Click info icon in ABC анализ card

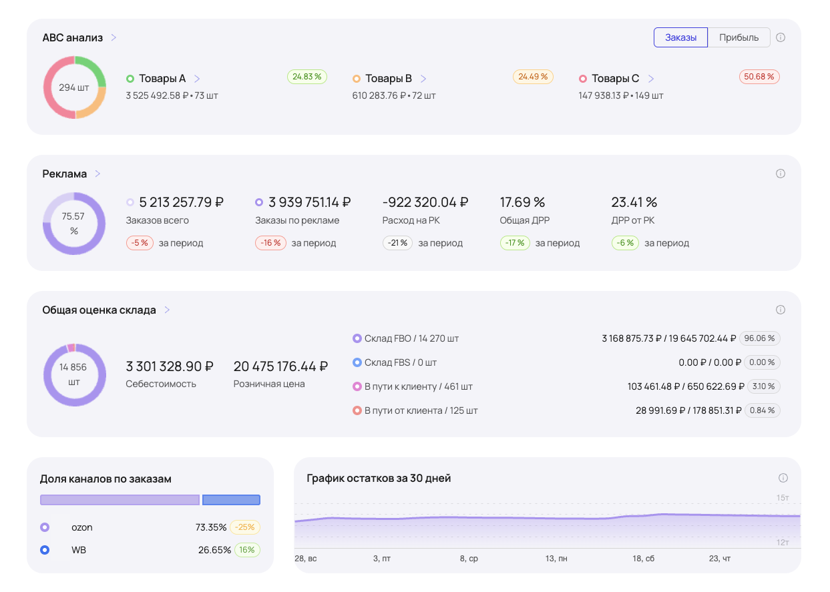781,37
